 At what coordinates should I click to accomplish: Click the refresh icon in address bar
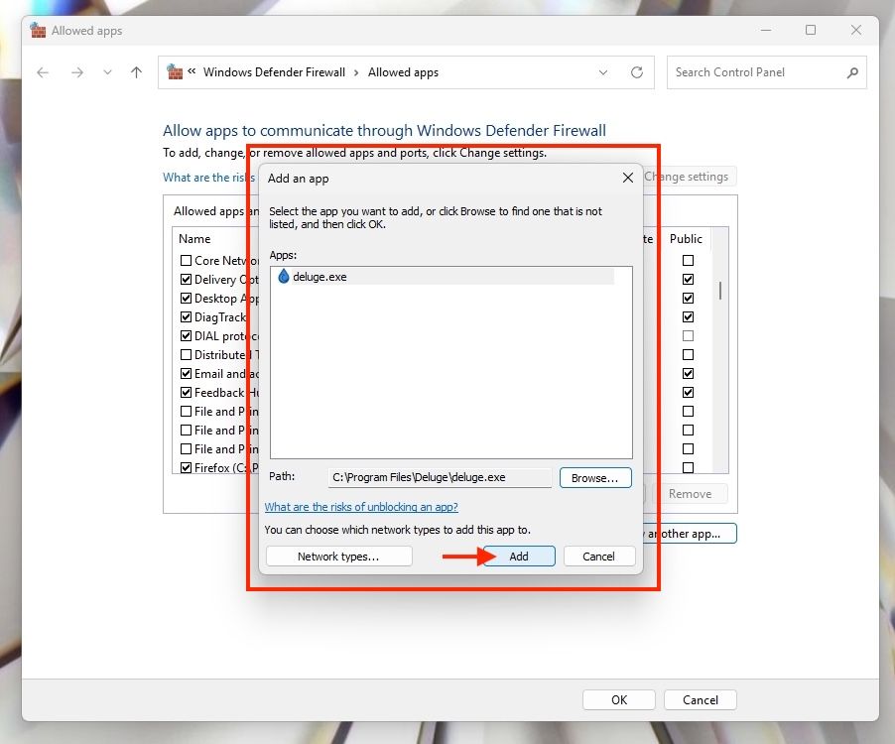(x=637, y=72)
